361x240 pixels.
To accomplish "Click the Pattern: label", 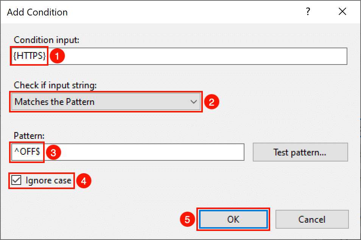I will pyautogui.click(x=29, y=136).
